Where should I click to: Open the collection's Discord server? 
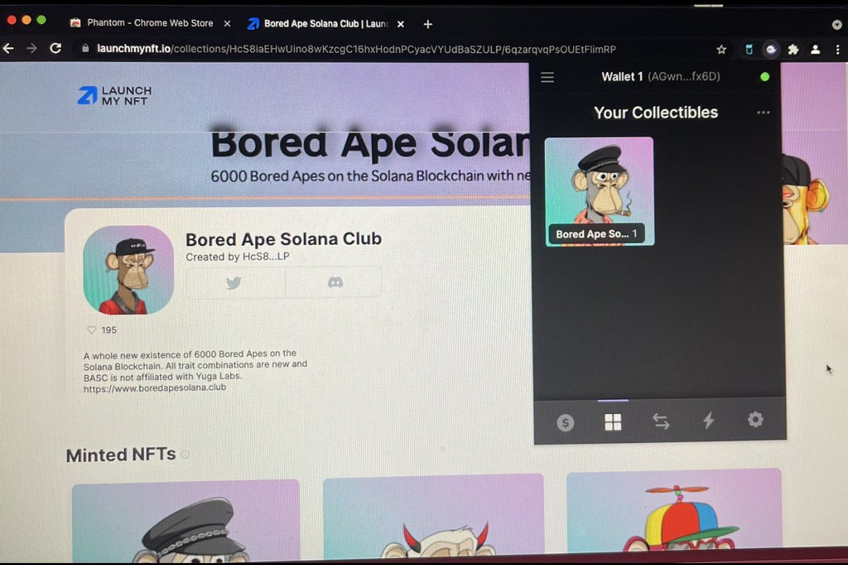[335, 282]
